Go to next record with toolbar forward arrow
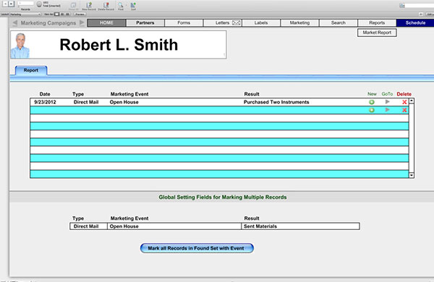434x282 pixels. [12, 4]
